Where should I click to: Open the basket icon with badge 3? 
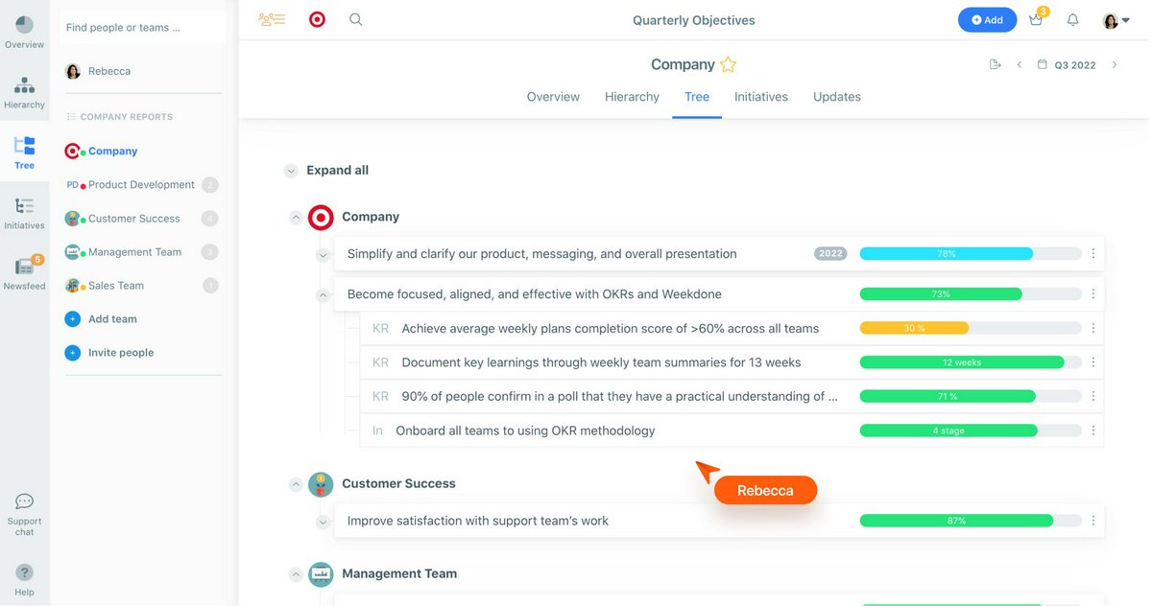(1037, 19)
